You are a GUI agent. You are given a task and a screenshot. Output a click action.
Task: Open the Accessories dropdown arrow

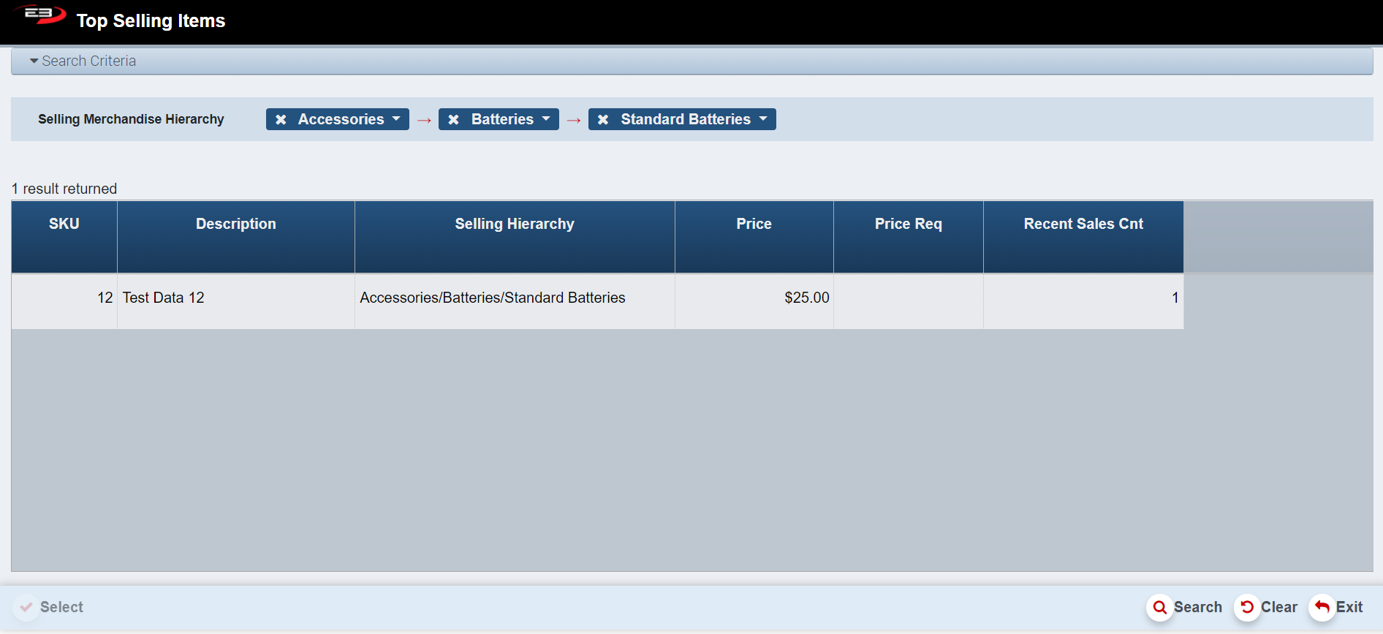[x=396, y=118]
